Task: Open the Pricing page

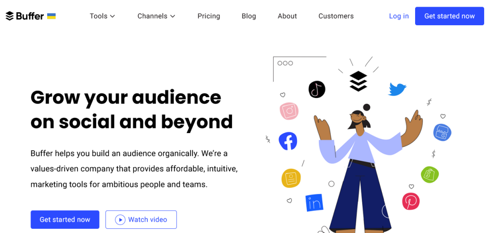Action: coord(209,16)
